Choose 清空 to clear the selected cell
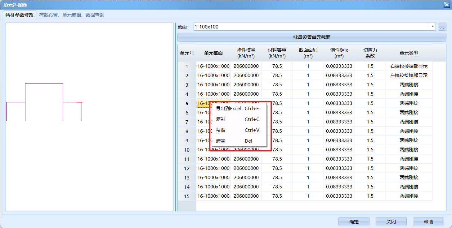The width and height of the screenshot is (452, 228). 220,141
